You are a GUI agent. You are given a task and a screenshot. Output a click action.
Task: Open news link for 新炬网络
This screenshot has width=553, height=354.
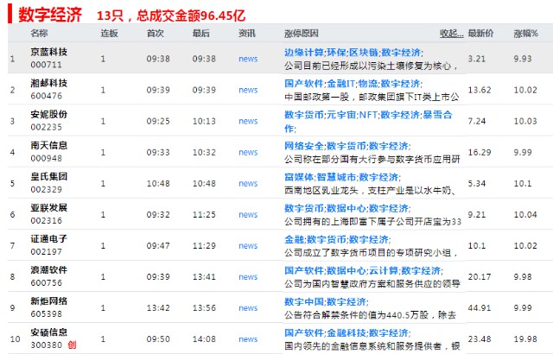tap(248, 308)
